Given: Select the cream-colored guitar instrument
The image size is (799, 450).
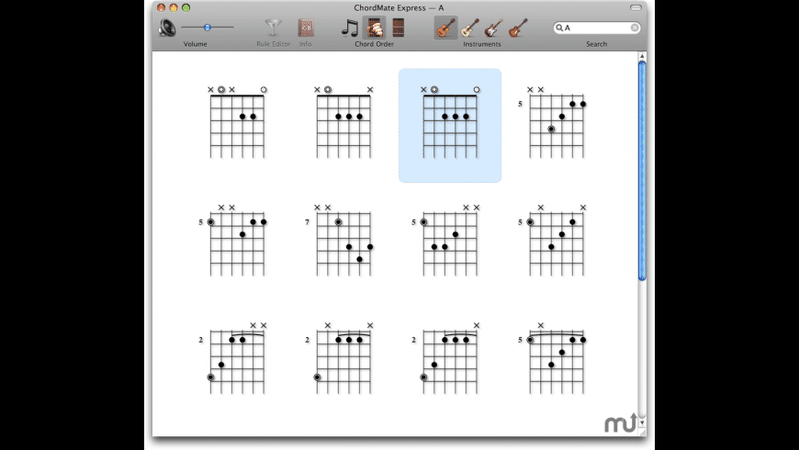Looking at the screenshot, I should (x=470, y=28).
